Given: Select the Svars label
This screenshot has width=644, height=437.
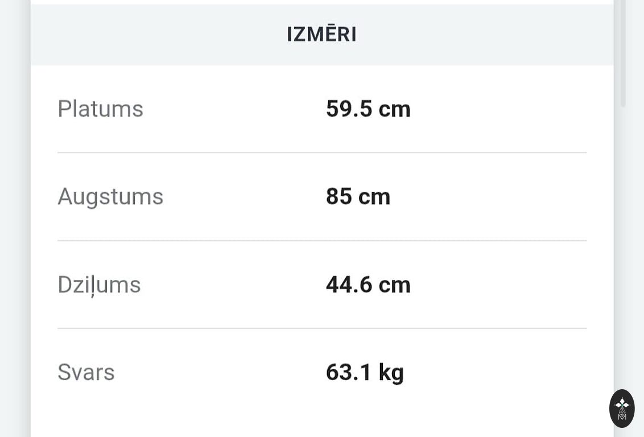Looking at the screenshot, I should coord(86,372).
